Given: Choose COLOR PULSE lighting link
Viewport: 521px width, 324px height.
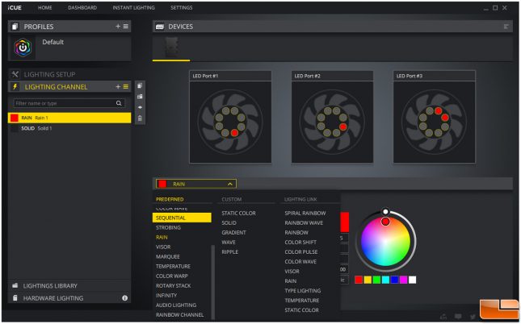Looking at the screenshot, I should pos(301,252).
